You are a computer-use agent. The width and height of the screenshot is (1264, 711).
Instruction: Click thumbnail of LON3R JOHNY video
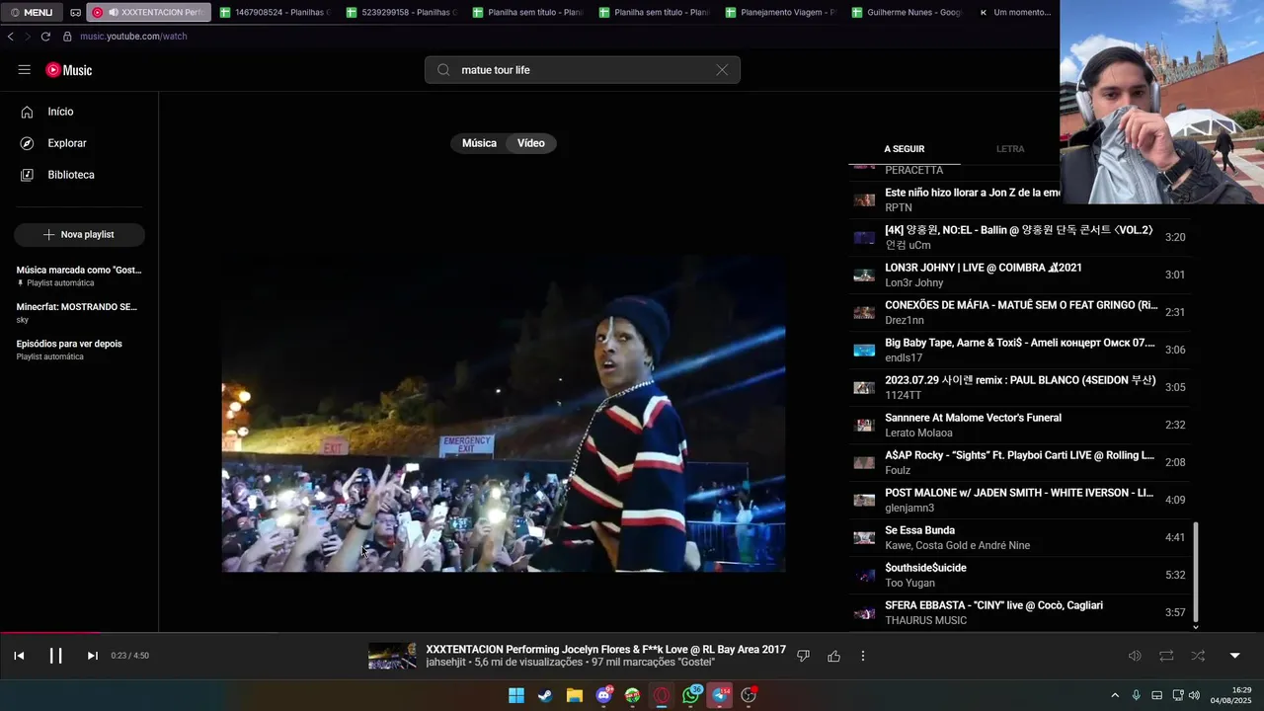[864, 275]
